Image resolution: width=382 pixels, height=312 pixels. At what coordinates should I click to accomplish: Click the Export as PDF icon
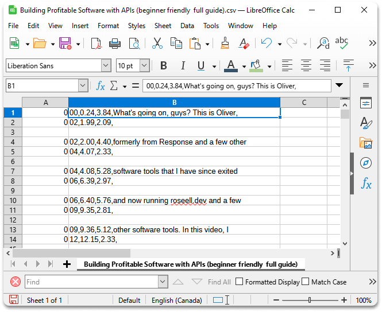click(x=96, y=44)
